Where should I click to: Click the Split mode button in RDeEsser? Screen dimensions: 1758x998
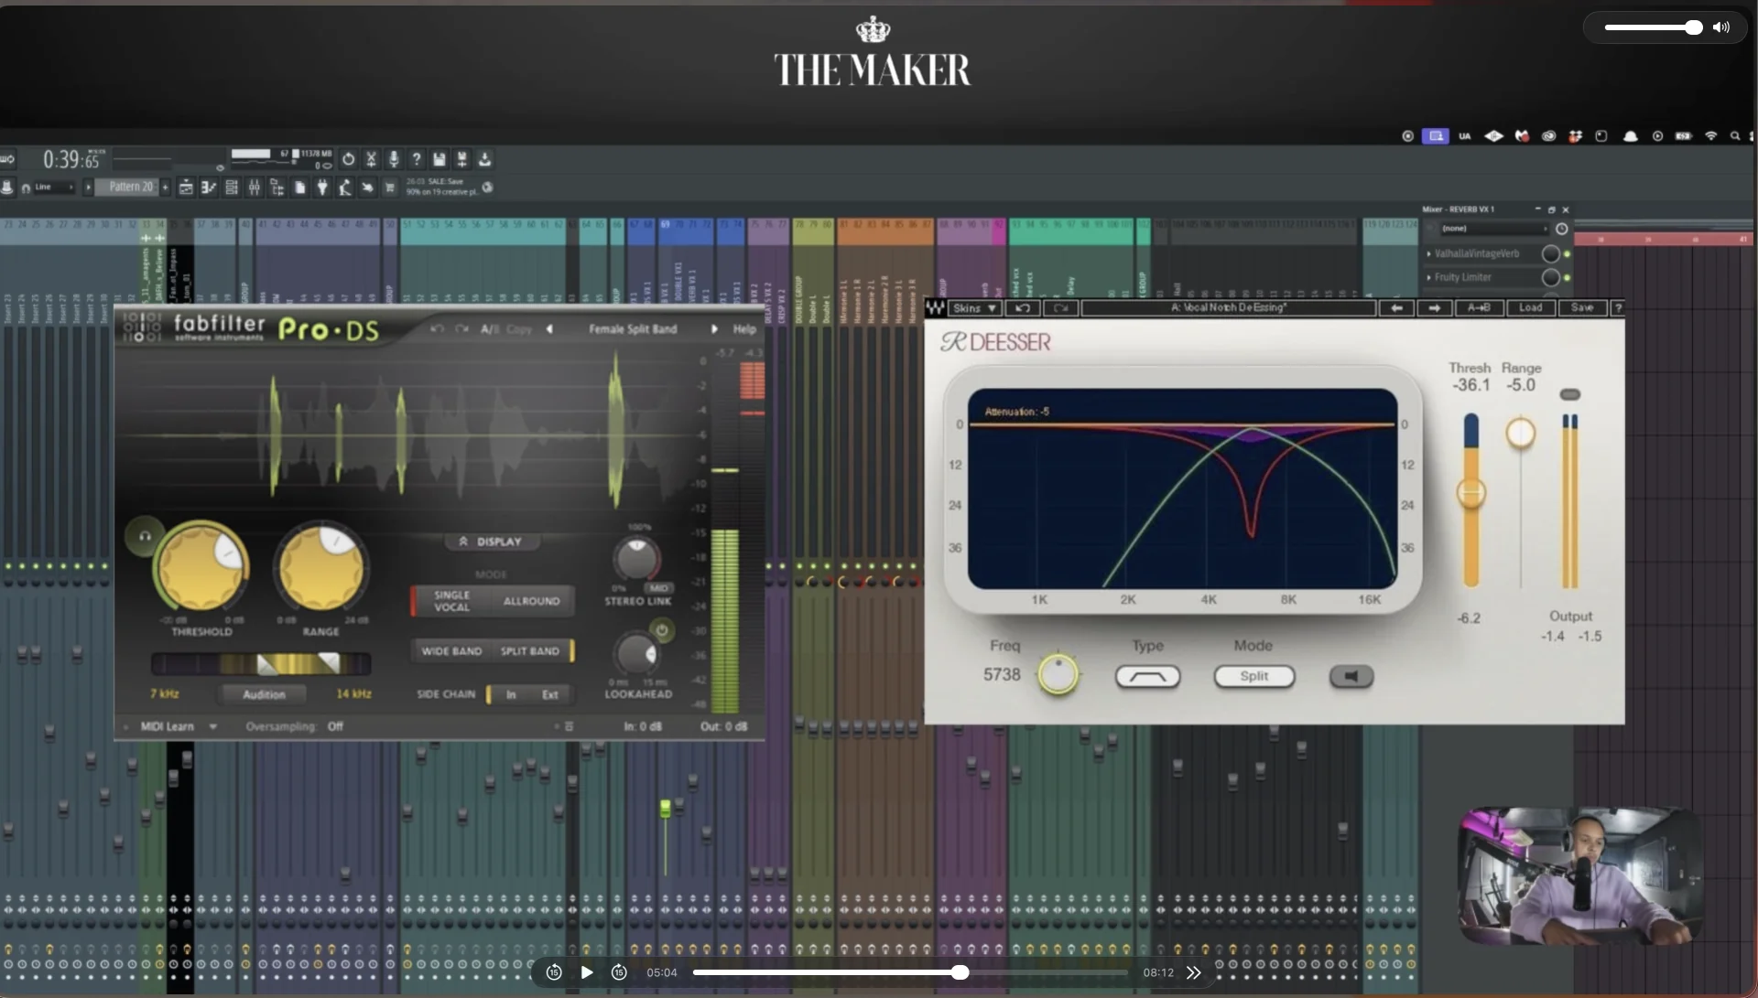[1254, 677]
